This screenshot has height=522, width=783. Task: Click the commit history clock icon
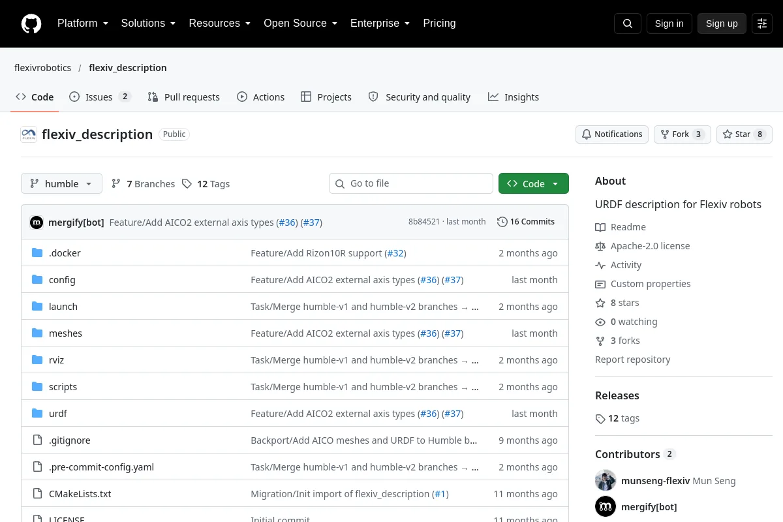(502, 222)
